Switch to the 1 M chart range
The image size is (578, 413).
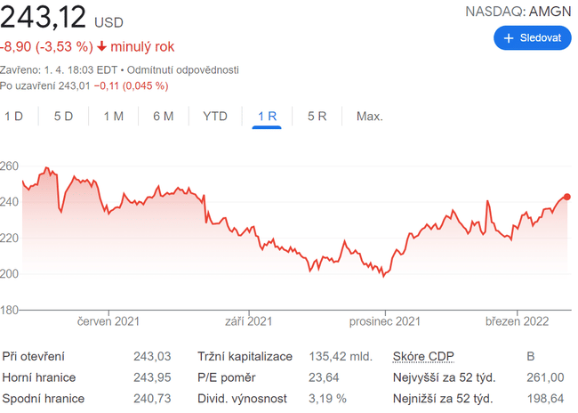tap(113, 117)
